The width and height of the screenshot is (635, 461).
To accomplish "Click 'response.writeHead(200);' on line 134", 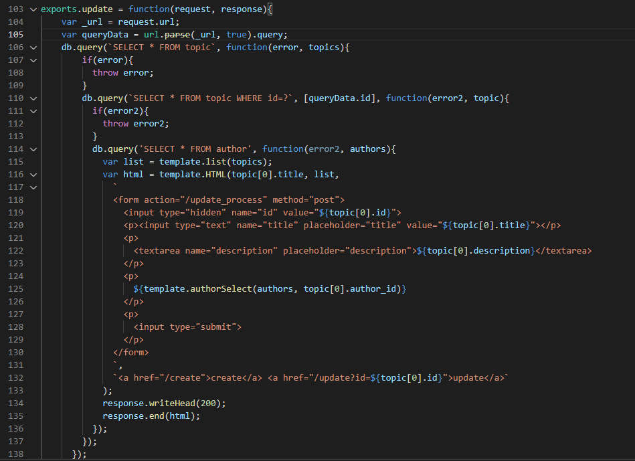I will point(164,403).
